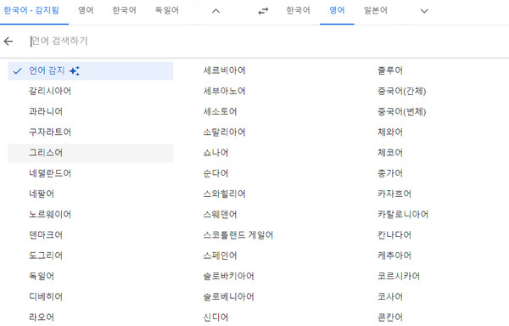Switch source language tab to 독일어
509x326 pixels.
(x=167, y=10)
